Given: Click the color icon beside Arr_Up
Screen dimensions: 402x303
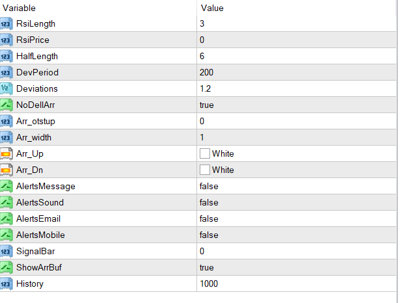Looking at the screenshot, I should click(7, 154).
